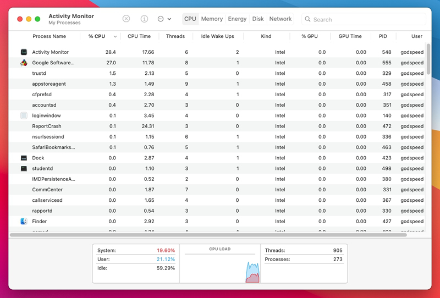The image size is (440, 298).
Task: Click the Threads count 905
Action: pos(338,250)
